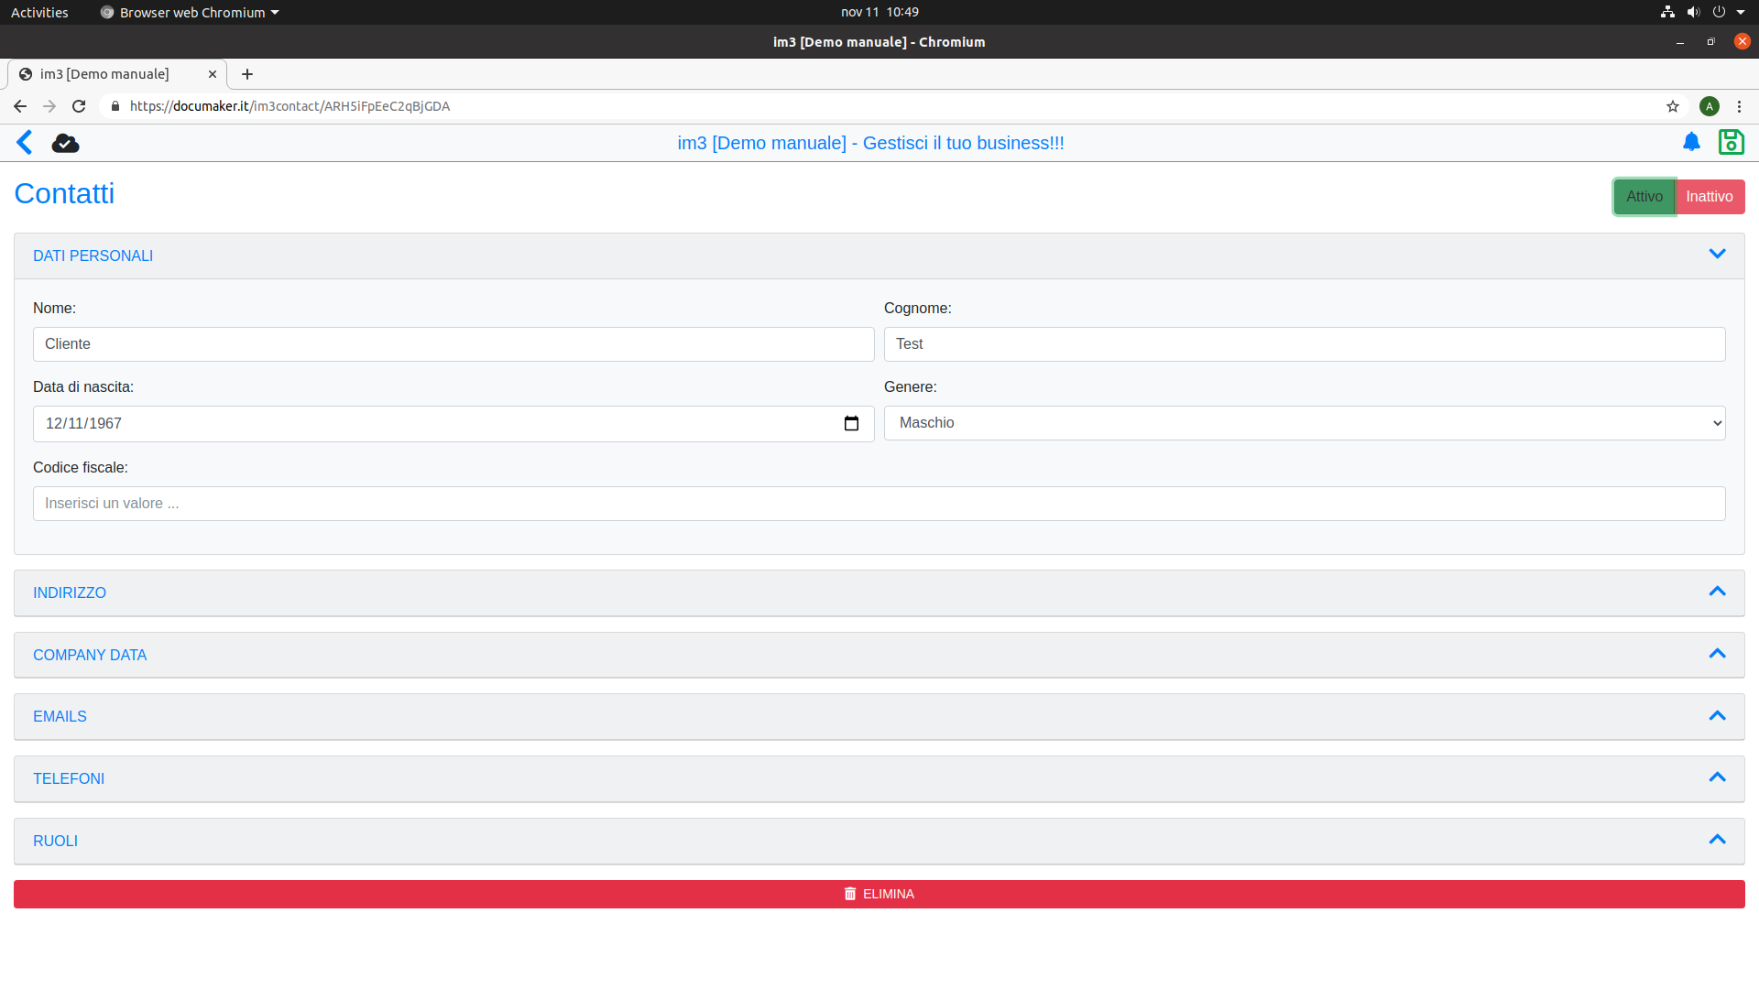Viewport: 1759px width, 989px height.
Task: Click the browser back navigation arrow
Action: pos(19,106)
